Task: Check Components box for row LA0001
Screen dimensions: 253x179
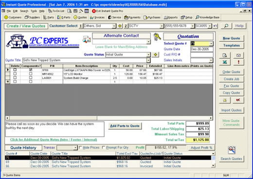Action: 31,78
